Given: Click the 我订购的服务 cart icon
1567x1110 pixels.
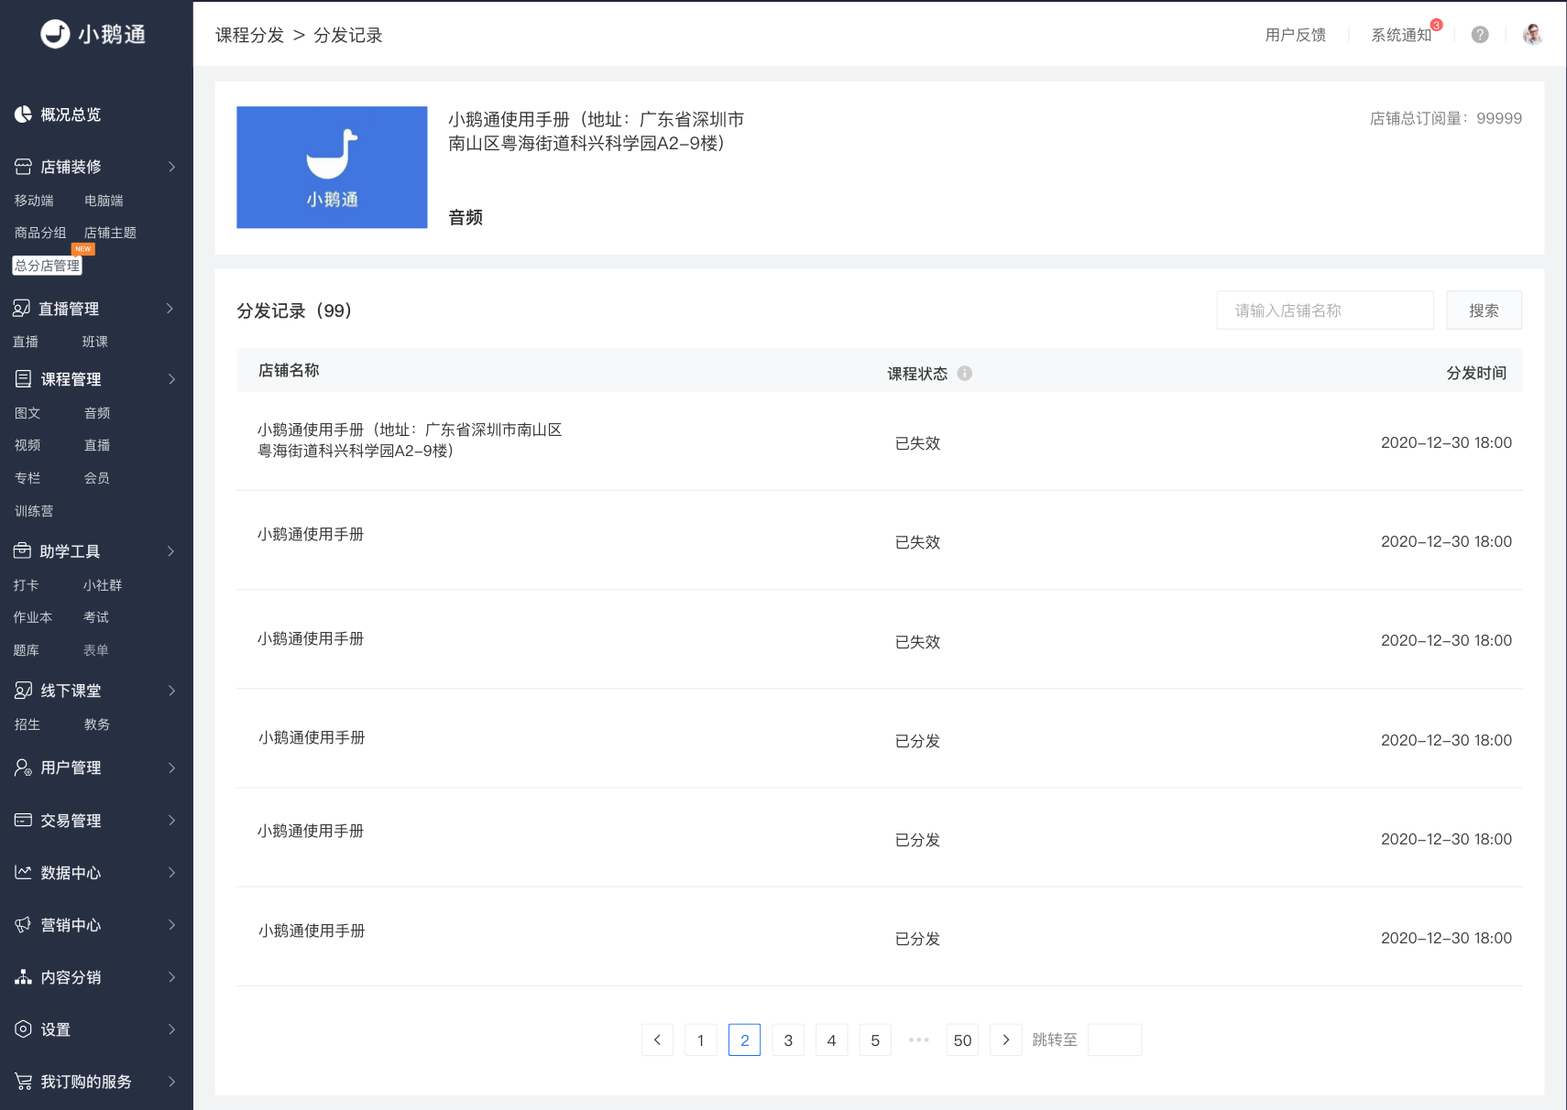Looking at the screenshot, I should (23, 1082).
